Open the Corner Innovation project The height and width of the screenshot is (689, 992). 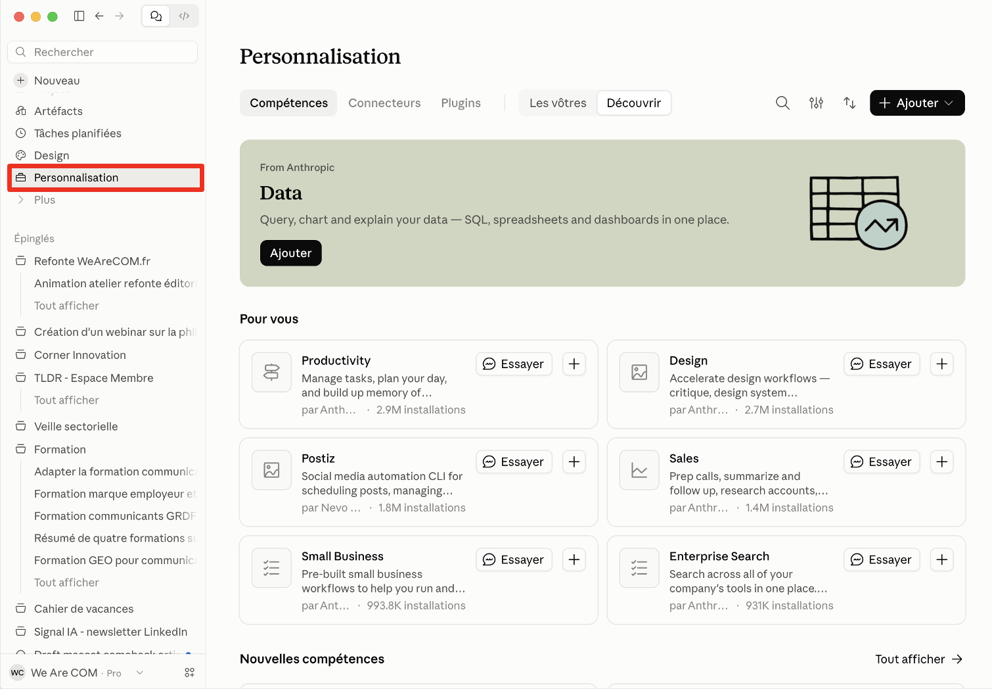coord(102,355)
